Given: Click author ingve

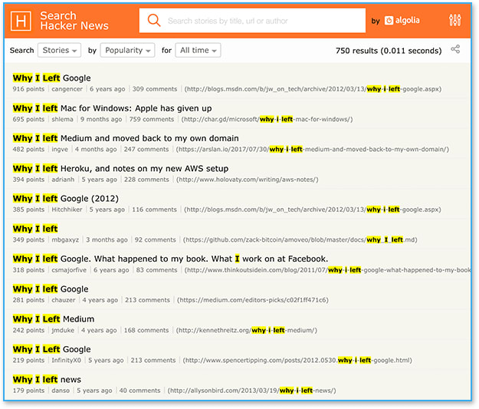Looking at the screenshot, I should coord(60,150).
